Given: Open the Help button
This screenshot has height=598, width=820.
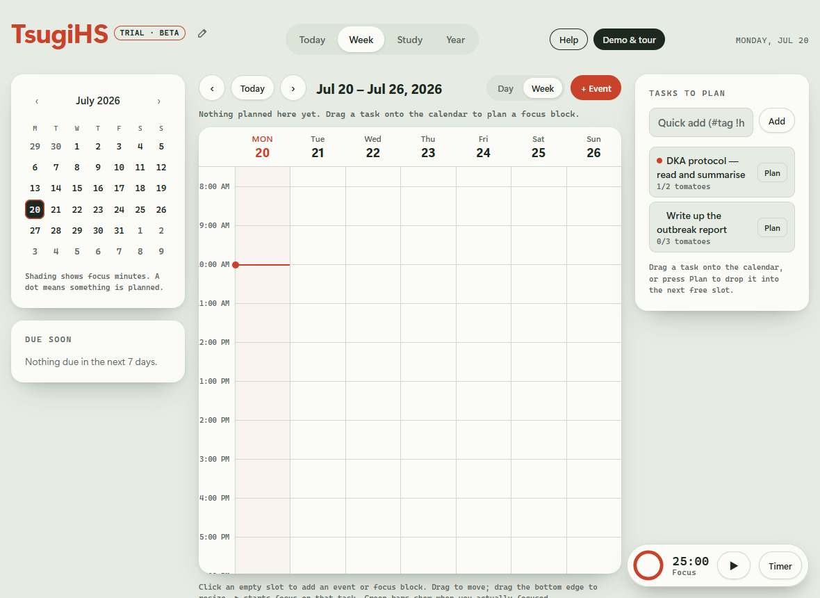Looking at the screenshot, I should coord(568,40).
